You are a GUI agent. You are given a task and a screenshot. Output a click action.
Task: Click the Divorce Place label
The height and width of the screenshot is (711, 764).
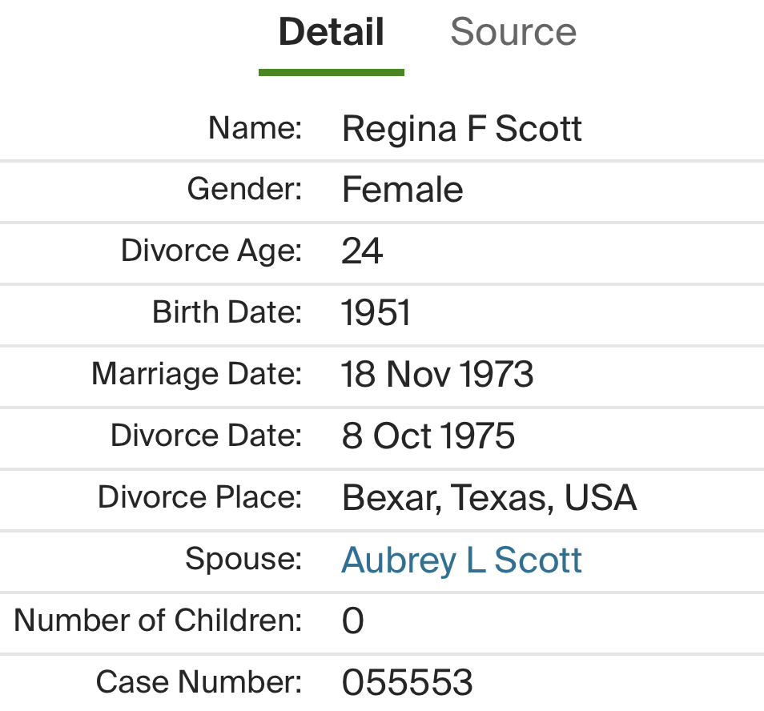click(x=199, y=497)
